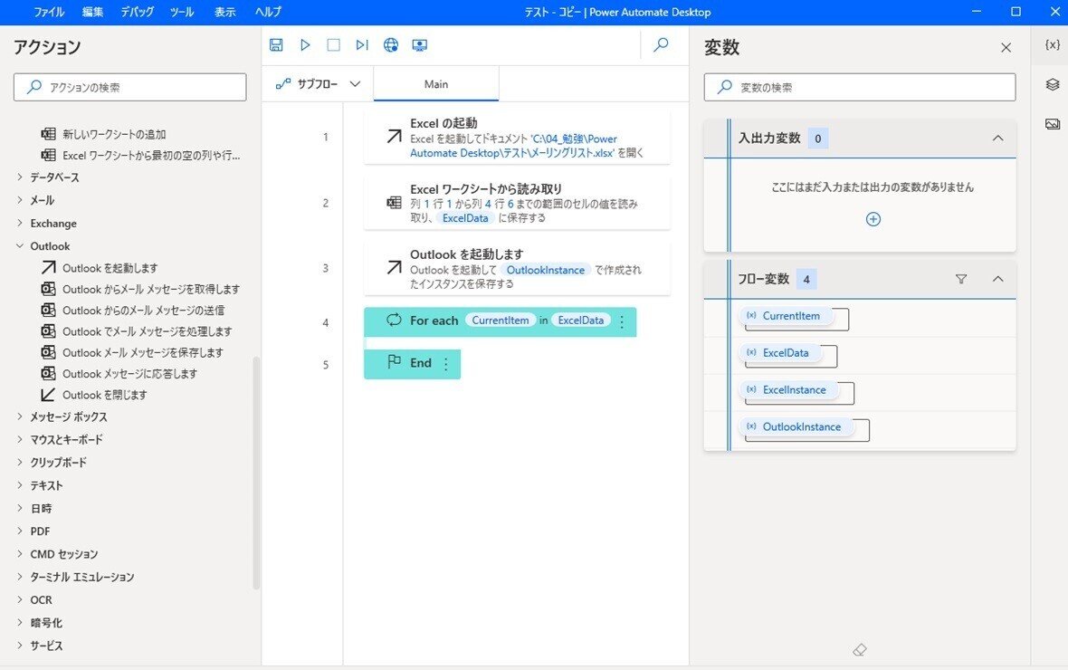Viewport: 1068px width, 670px height.
Task: Select Outlook メール メッセージを保存します
Action: tap(142, 352)
